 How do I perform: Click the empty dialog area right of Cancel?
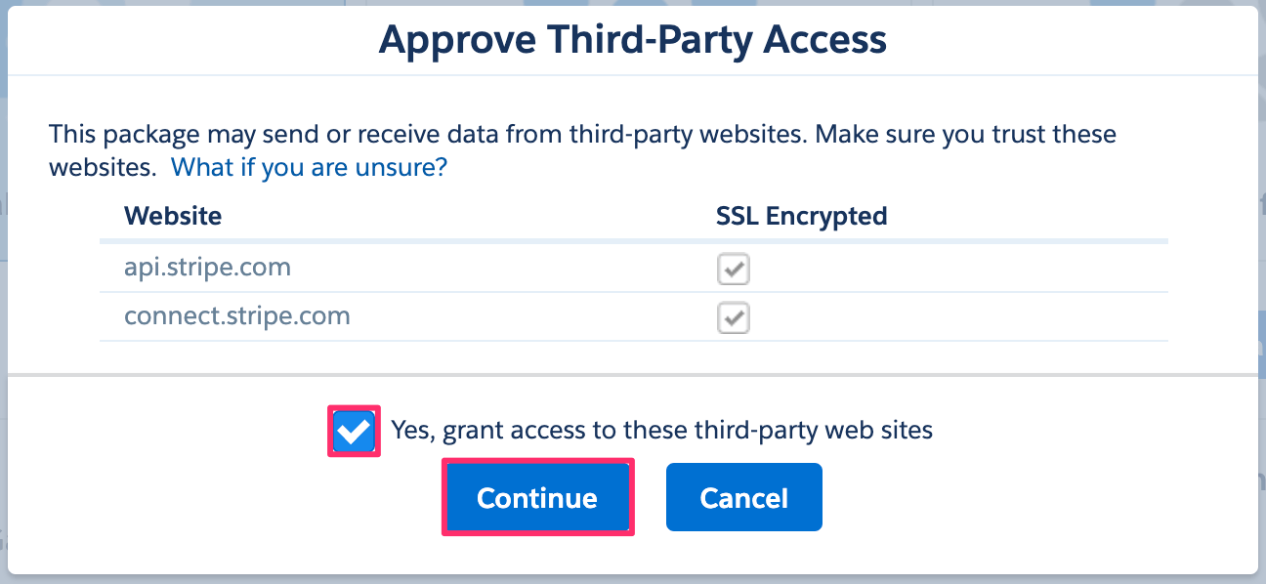point(1035,498)
